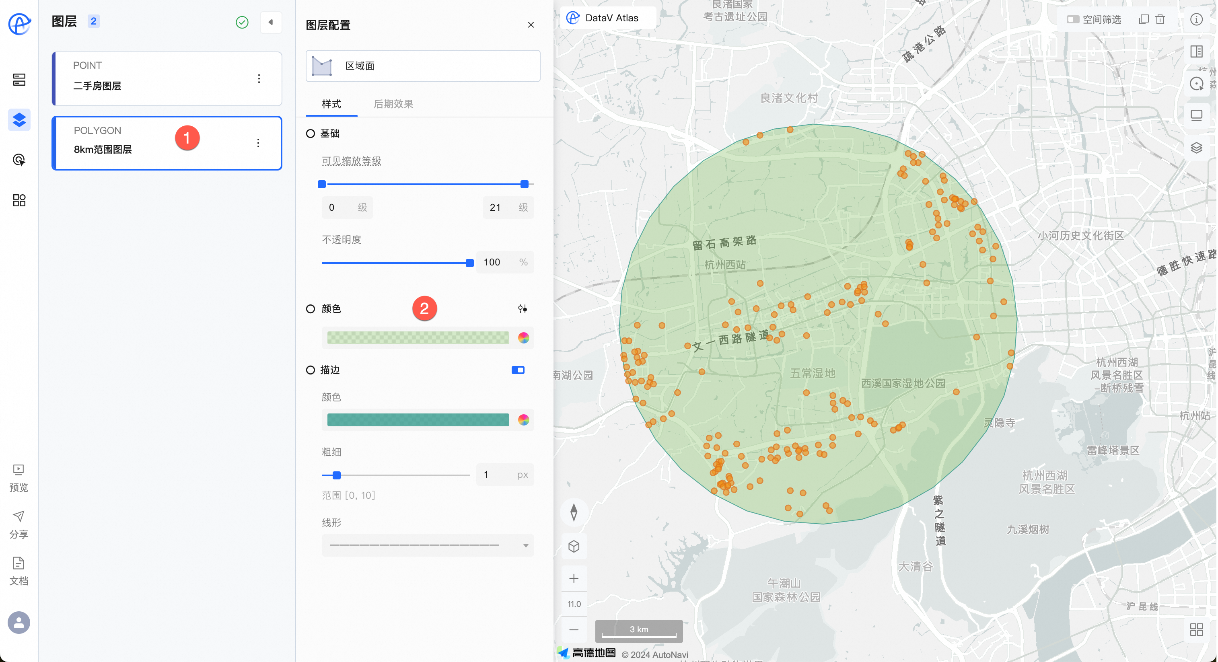Zoom in with the plus button

[x=574, y=578]
